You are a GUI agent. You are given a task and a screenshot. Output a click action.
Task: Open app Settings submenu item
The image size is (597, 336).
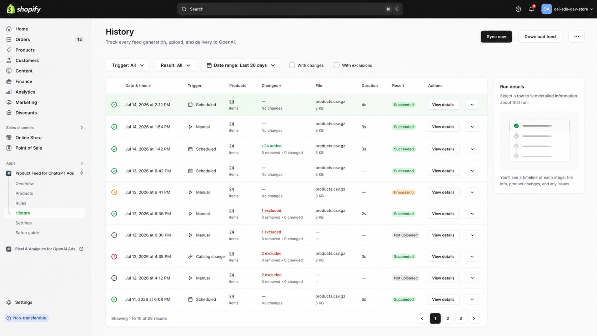[x=24, y=223]
